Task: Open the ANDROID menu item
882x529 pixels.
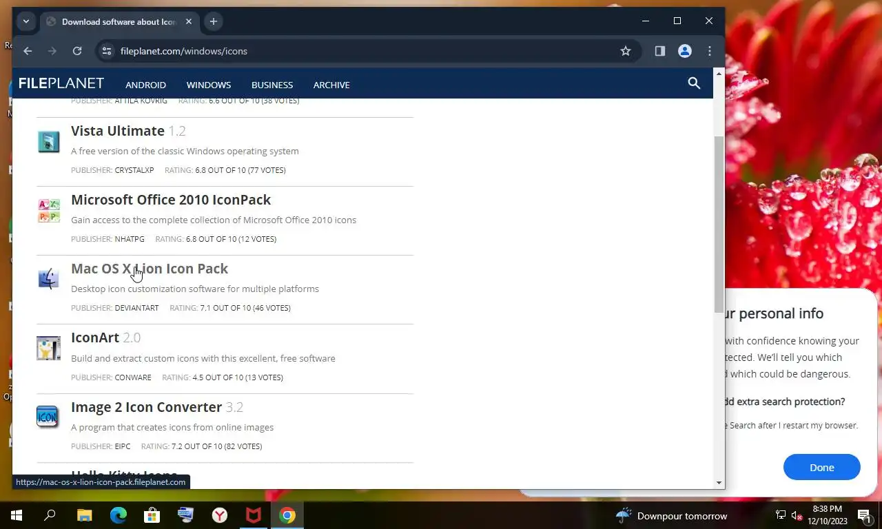Action: click(x=145, y=85)
